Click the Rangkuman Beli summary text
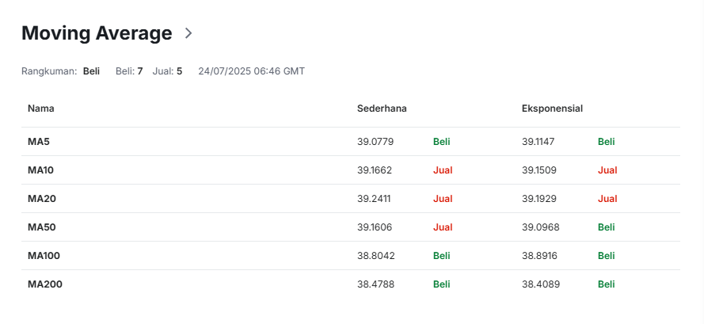The image size is (704, 324). click(91, 71)
